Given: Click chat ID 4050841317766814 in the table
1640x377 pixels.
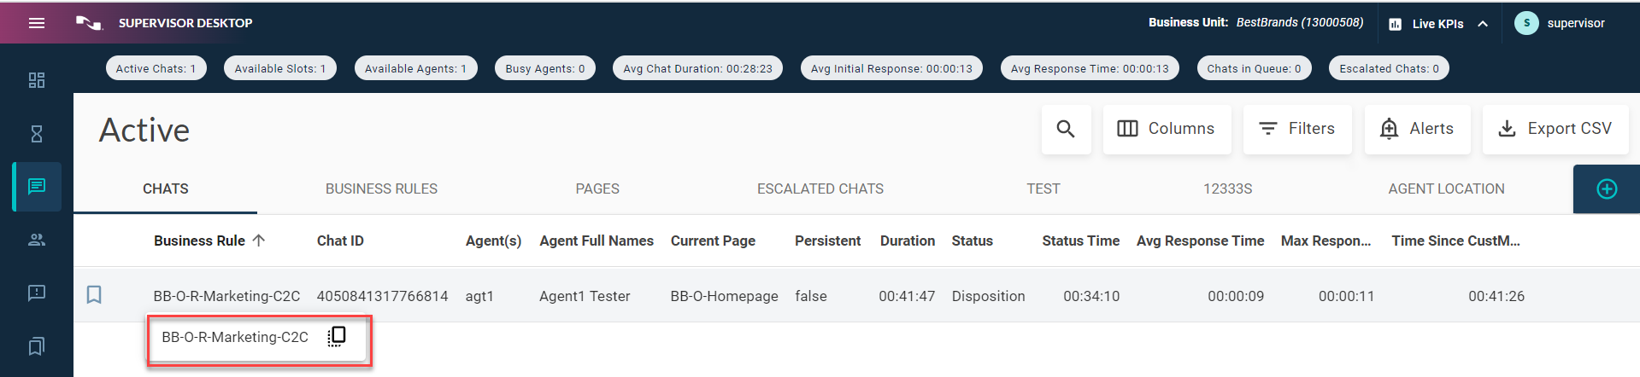Looking at the screenshot, I should [x=382, y=296].
